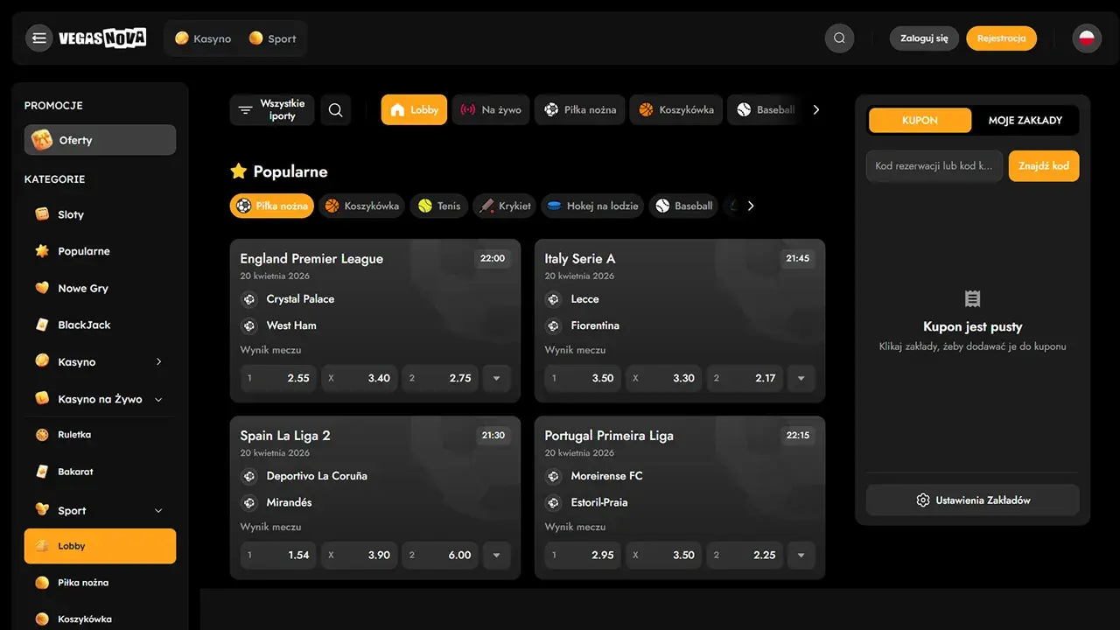Click the VegasNova logo
The image size is (1120, 630).
pyautogui.click(x=102, y=38)
